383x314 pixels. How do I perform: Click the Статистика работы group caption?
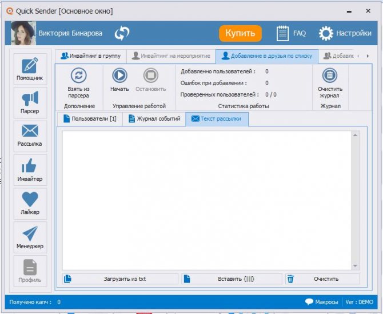244,106
